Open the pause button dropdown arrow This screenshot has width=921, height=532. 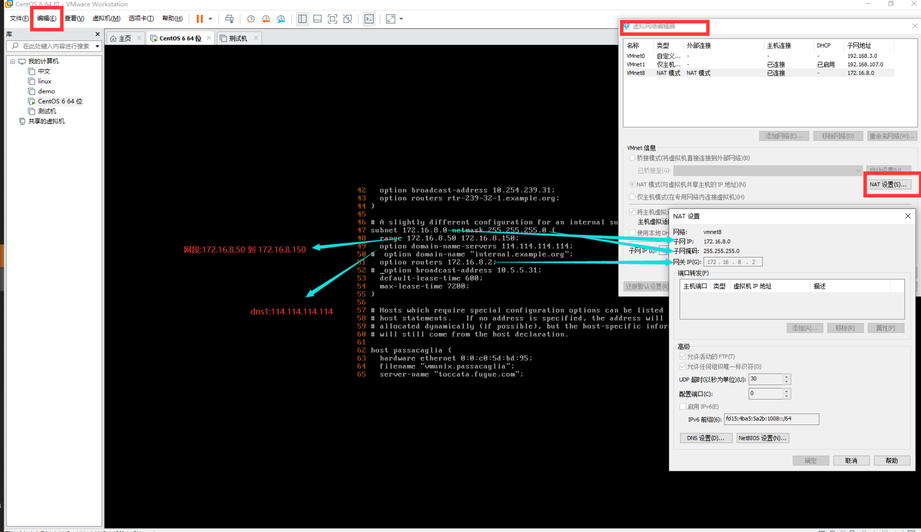[x=209, y=19]
